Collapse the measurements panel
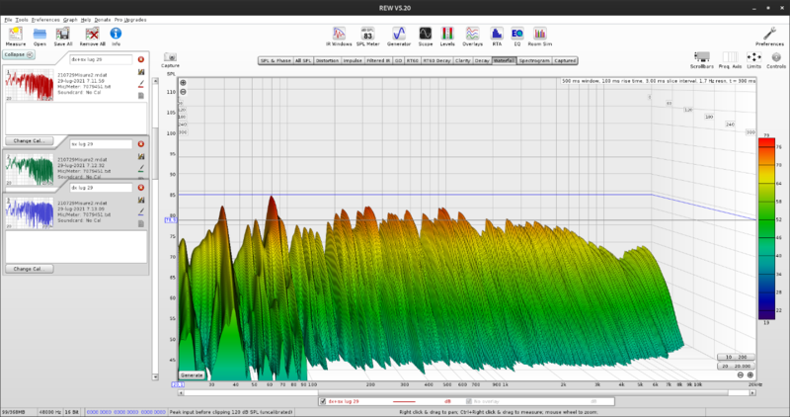This screenshot has width=790, height=417. 20,55
